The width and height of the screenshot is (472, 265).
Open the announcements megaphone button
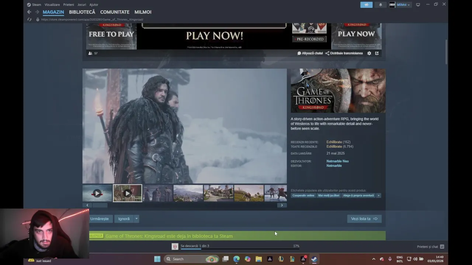tap(366, 5)
